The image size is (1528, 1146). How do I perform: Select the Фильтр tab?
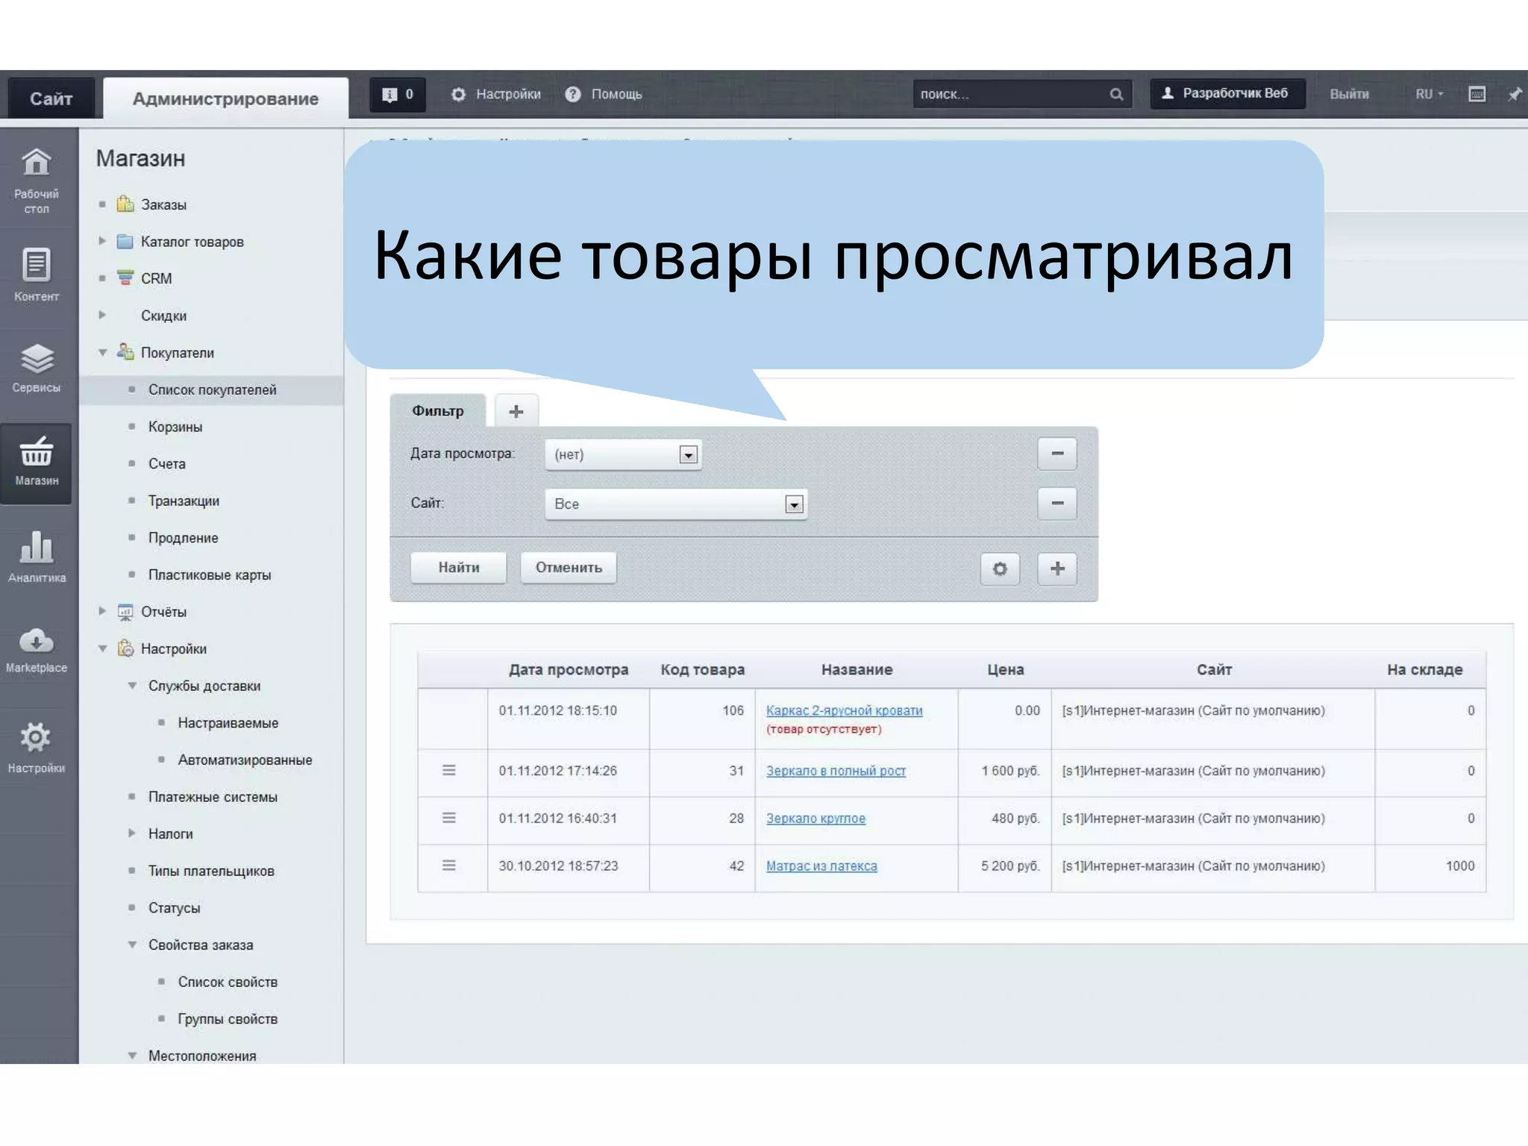pyautogui.click(x=438, y=411)
